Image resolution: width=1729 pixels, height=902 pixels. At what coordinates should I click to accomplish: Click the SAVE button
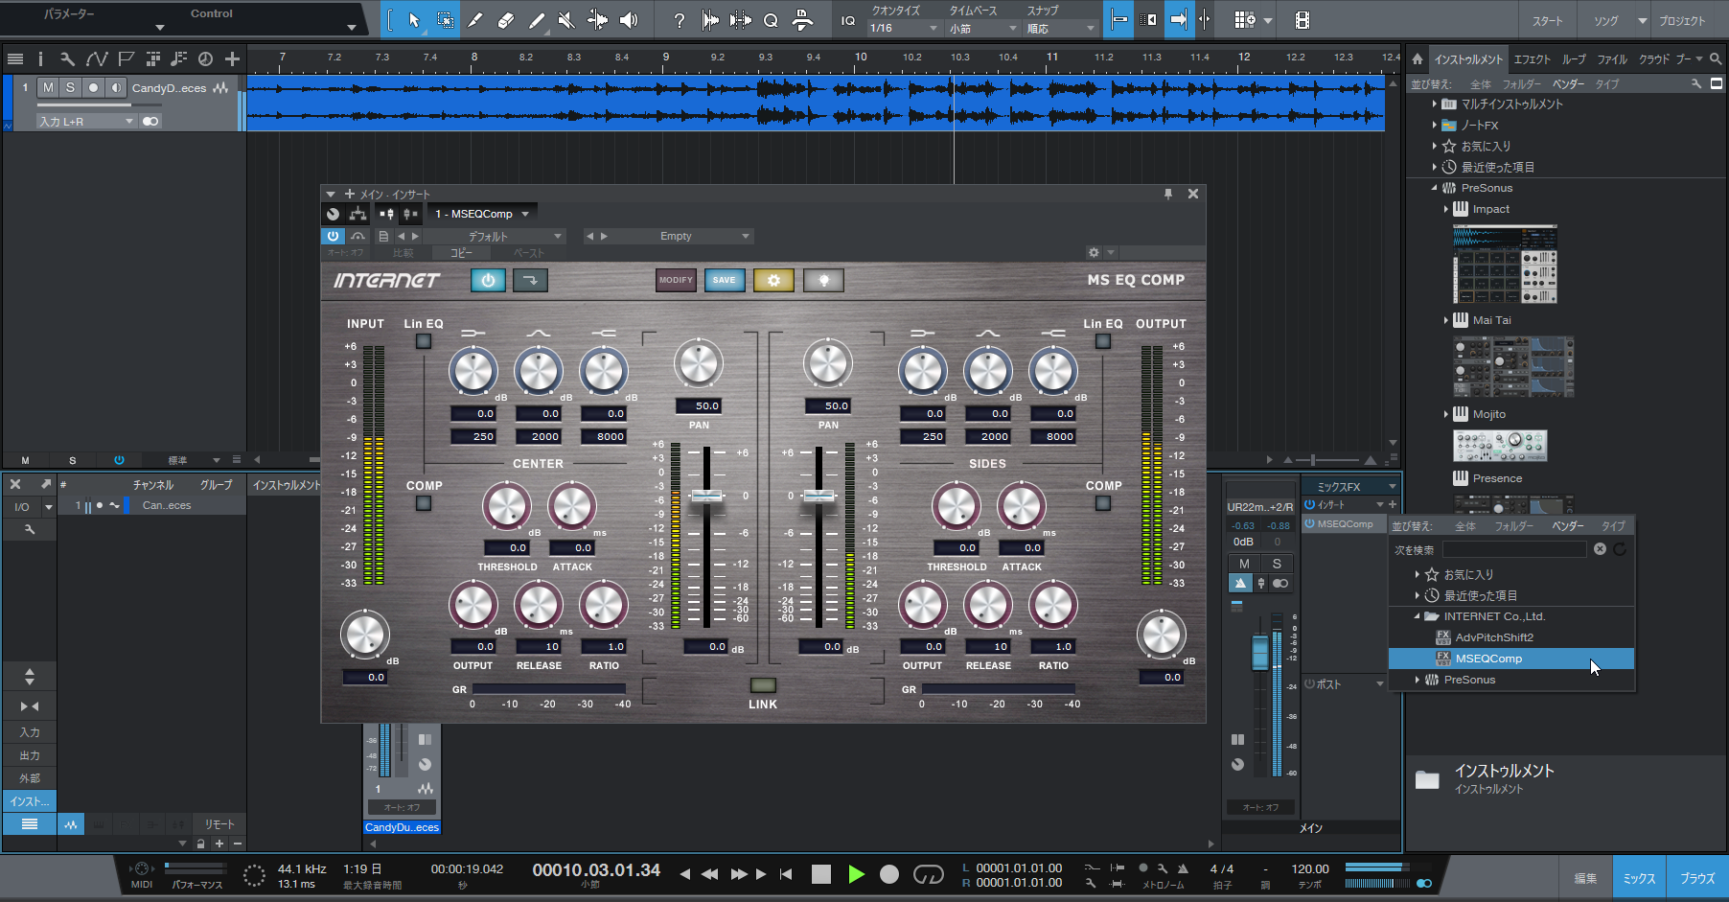[725, 280]
